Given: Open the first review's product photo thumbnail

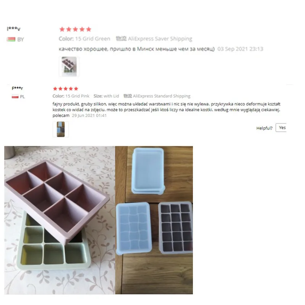Looking at the screenshot, I should point(69,66).
